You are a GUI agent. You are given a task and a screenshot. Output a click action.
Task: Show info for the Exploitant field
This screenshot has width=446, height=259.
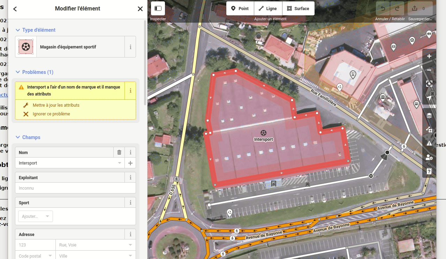click(130, 177)
